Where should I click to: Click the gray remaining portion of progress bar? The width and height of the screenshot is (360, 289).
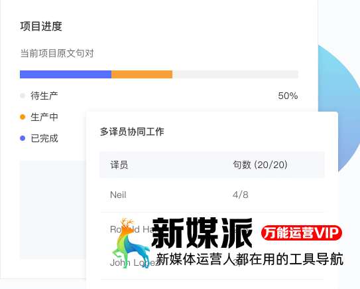tap(235, 74)
